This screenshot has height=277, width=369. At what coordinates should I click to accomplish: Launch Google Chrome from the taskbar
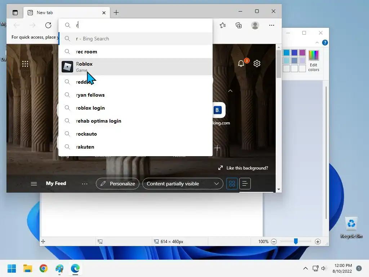tap(44, 268)
